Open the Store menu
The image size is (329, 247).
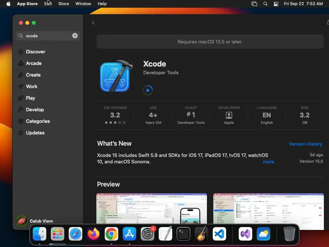coord(64,4)
